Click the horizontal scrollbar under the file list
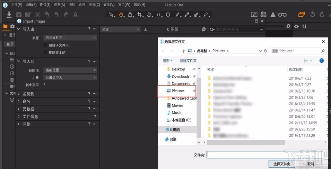Viewport: 331px width, 169px height. (x=246, y=142)
